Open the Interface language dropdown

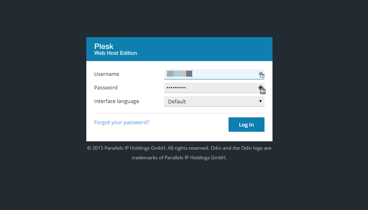pos(214,101)
